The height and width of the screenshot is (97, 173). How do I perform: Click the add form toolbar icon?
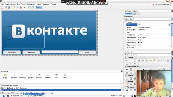coord(29,8)
